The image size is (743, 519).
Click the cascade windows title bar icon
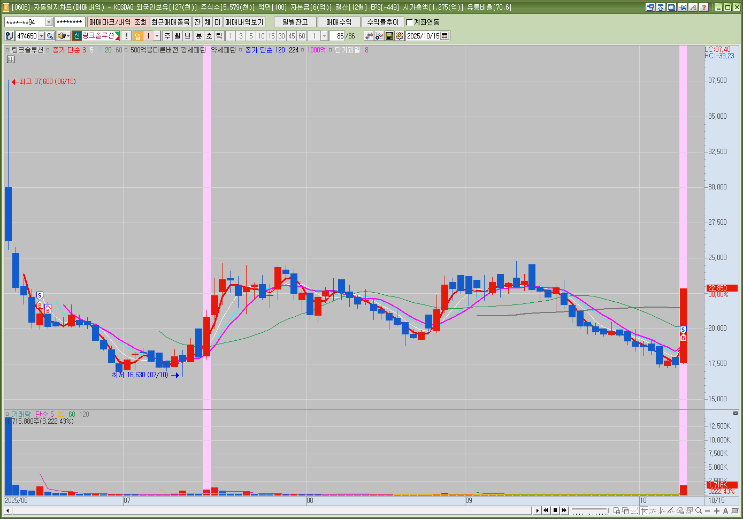[x=671, y=7]
